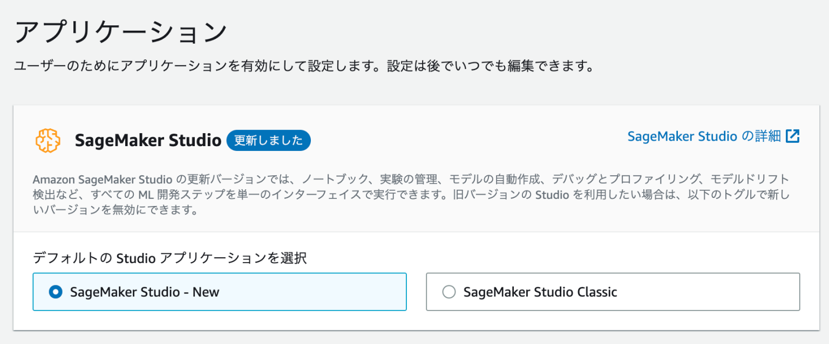Click the orange SageMaker logo in the card header
The height and width of the screenshot is (344, 829).
click(x=47, y=140)
